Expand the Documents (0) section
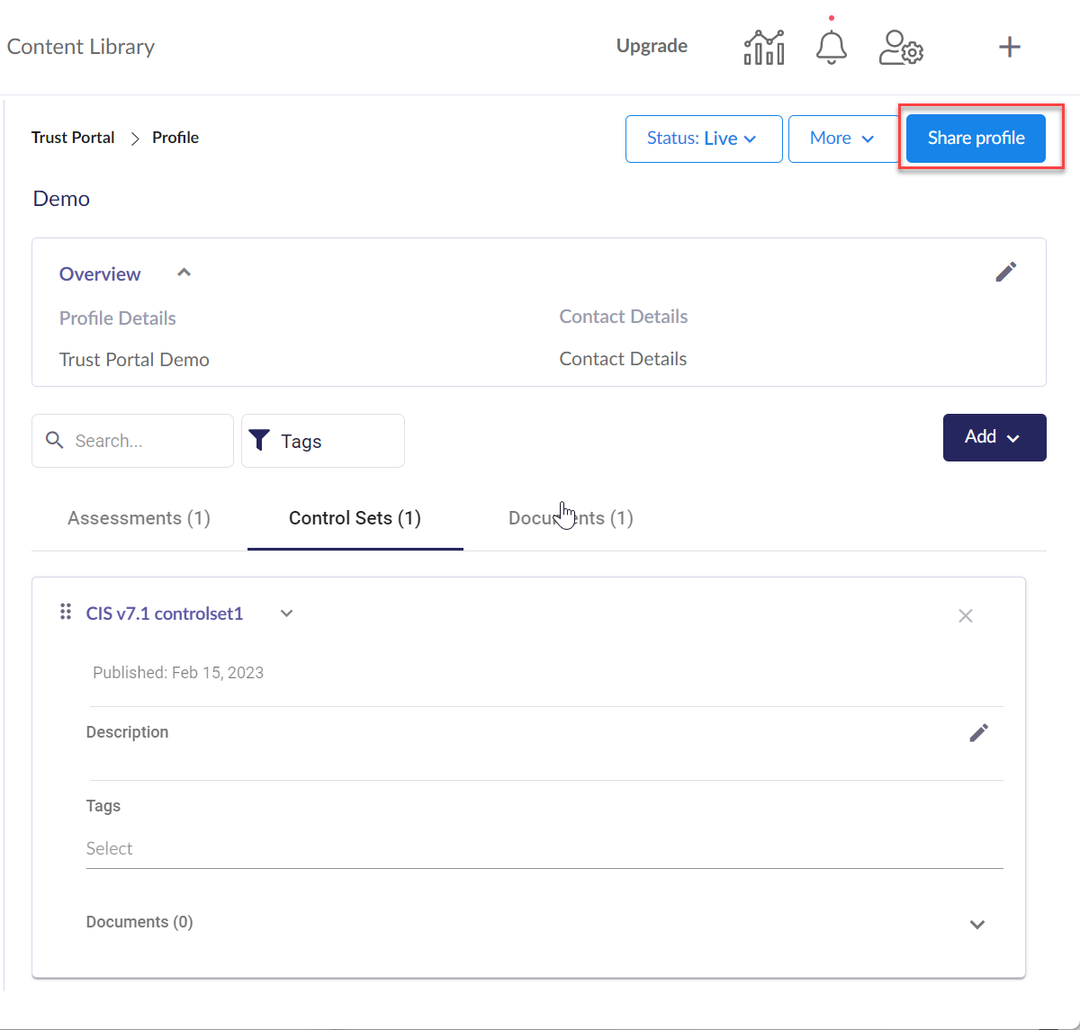Image resolution: width=1080 pixels, height=1030 pixels. pyautogui.click(x=976, y=925)
